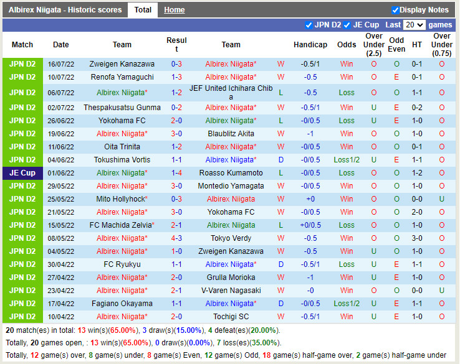
Task: Click the HT column header
Action: (417, 45)
